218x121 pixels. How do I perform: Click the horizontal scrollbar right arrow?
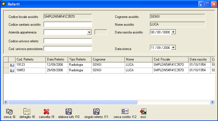tap(212, 102)
